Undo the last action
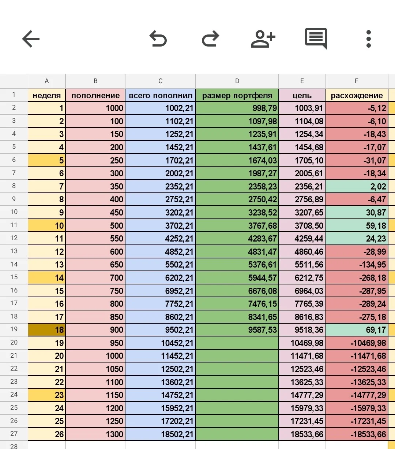Screen dimensions: 395x449 (158, 39)
